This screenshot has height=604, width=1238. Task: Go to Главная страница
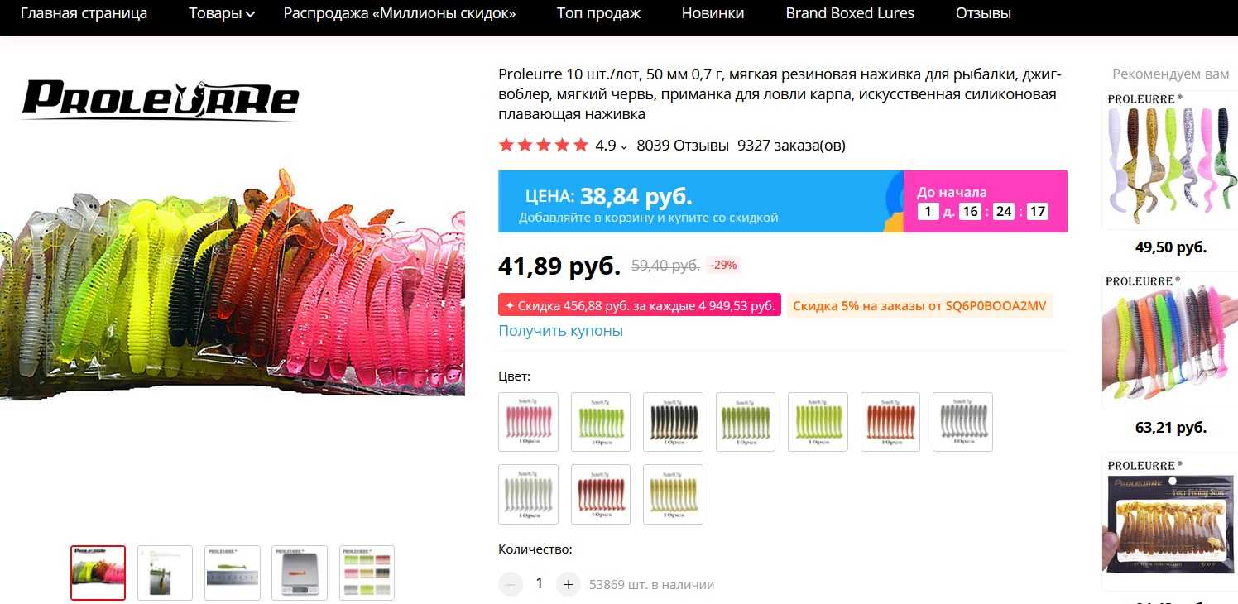pyautogui.click(x=84, y=13)
